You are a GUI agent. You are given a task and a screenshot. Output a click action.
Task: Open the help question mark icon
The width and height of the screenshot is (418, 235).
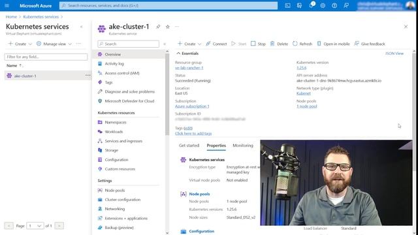tap(334, 5)
